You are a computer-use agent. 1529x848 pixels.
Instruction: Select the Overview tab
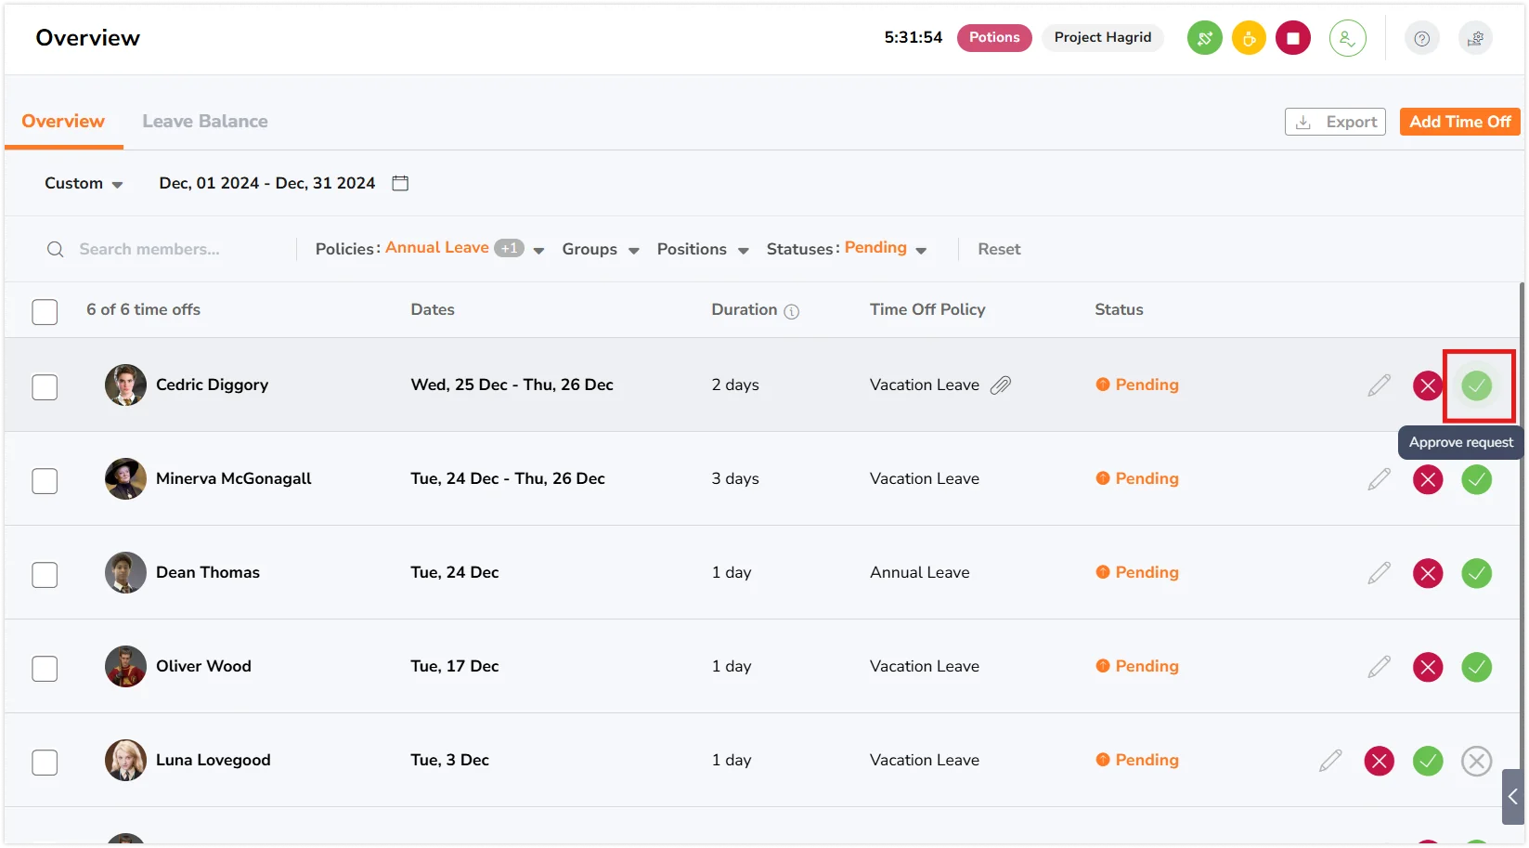point(63,121)
